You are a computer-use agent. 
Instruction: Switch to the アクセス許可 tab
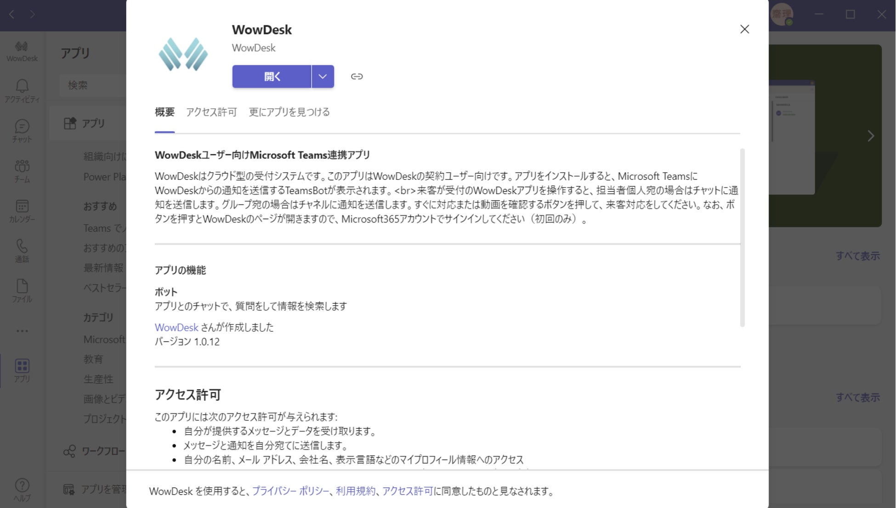click(x=211, y=112)
